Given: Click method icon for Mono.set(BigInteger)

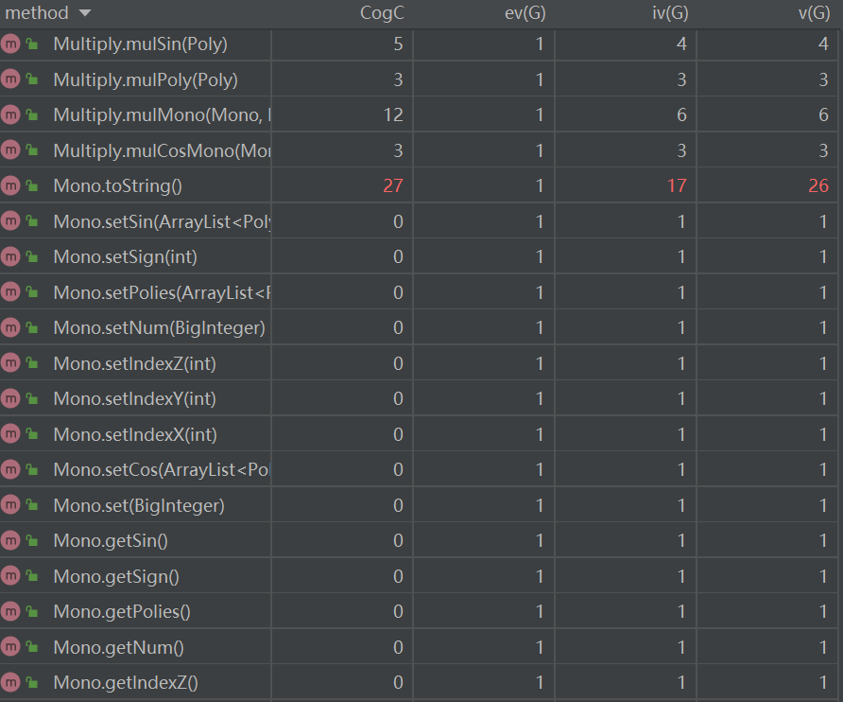Looking at the screenshot, I should pyautogui.click(x=10, y=505).
